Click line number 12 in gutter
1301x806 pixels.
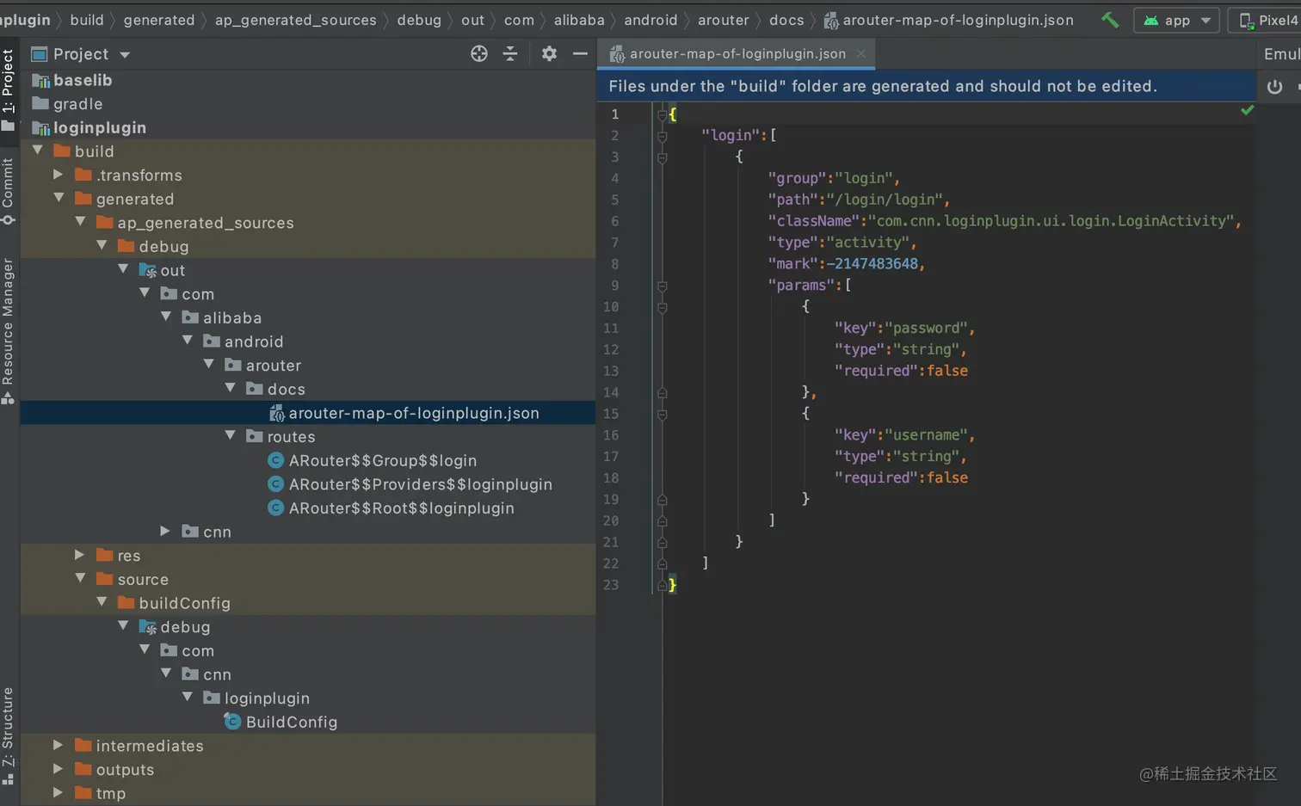[610, 349]
